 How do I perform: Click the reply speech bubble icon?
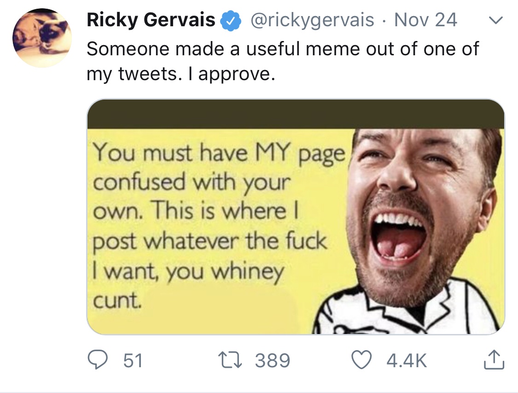pyautogui.click(x=98, y=360)
